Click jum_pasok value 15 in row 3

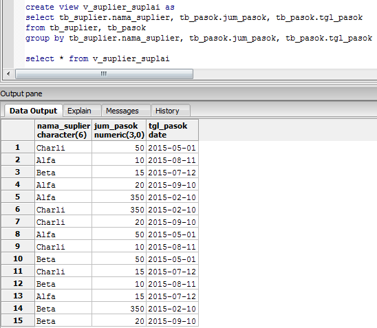(119, 172)
